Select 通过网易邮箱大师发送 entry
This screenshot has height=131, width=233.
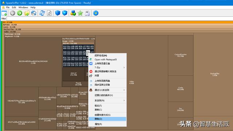(108, 72)
